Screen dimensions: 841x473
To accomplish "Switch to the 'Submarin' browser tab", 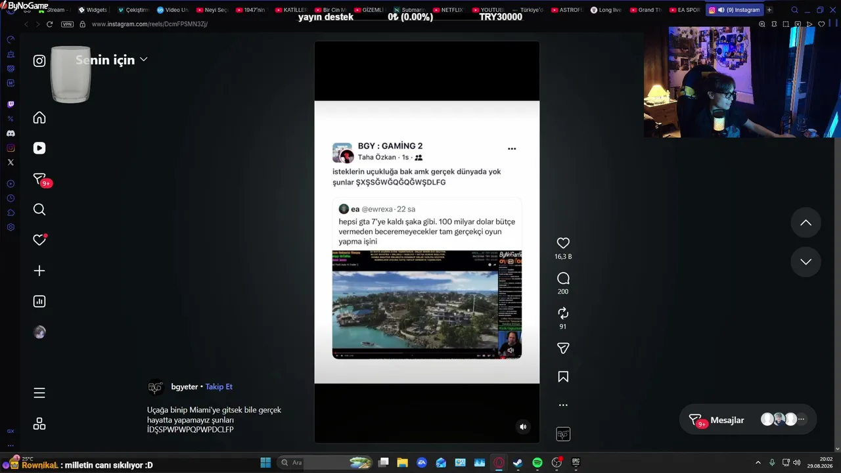I will click(409, 10).
